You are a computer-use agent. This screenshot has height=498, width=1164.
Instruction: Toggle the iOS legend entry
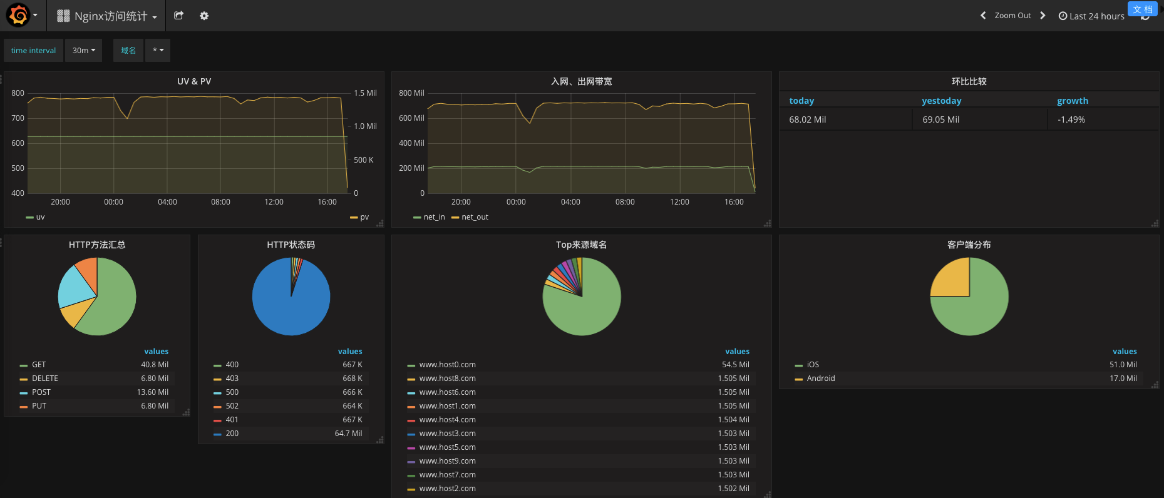(813, 365)
